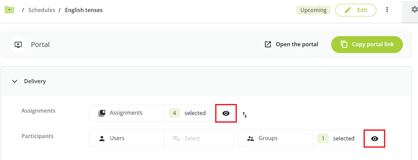Click the reorder assignments arrows icon
This screenshot has width=418, height=160.
[245, 115]
